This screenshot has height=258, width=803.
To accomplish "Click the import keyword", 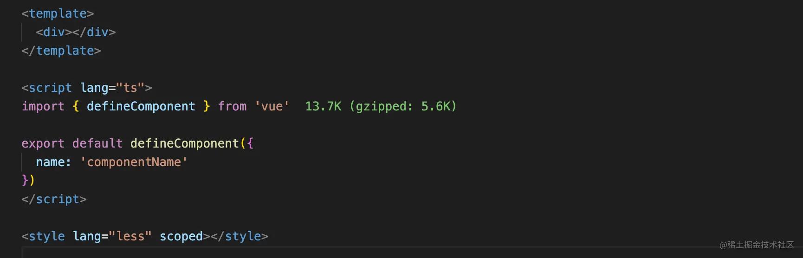I will pos(43,106).
